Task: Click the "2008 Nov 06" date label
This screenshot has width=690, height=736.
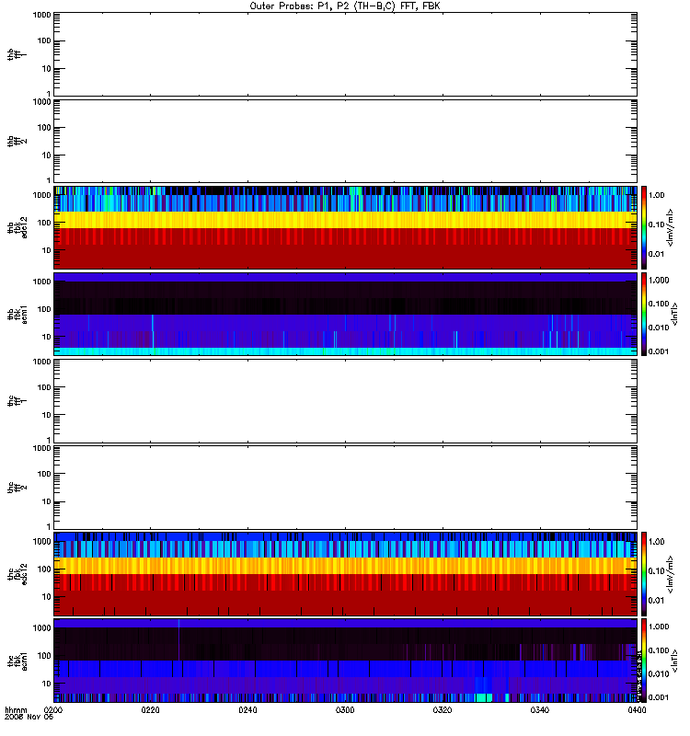Action: [29, 717]
